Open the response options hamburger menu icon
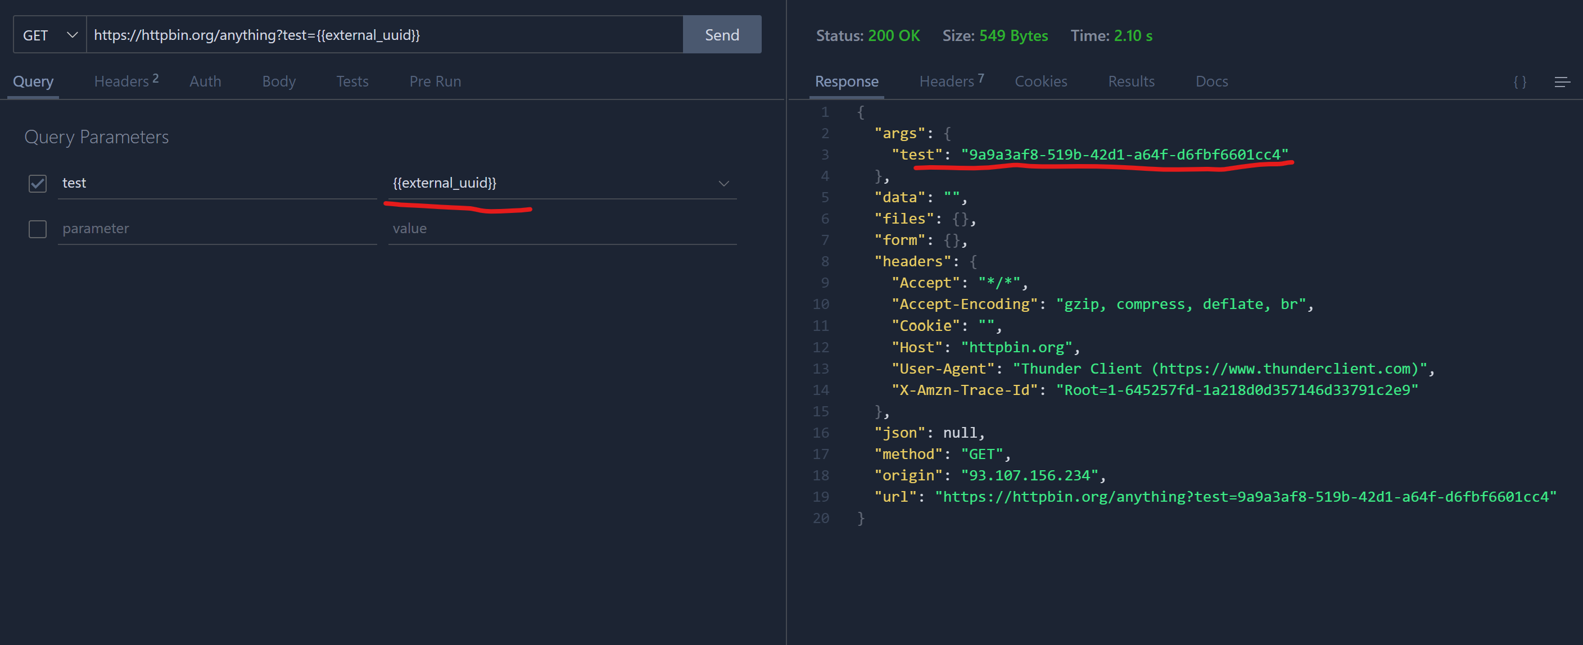 [x=1562, y=81]
